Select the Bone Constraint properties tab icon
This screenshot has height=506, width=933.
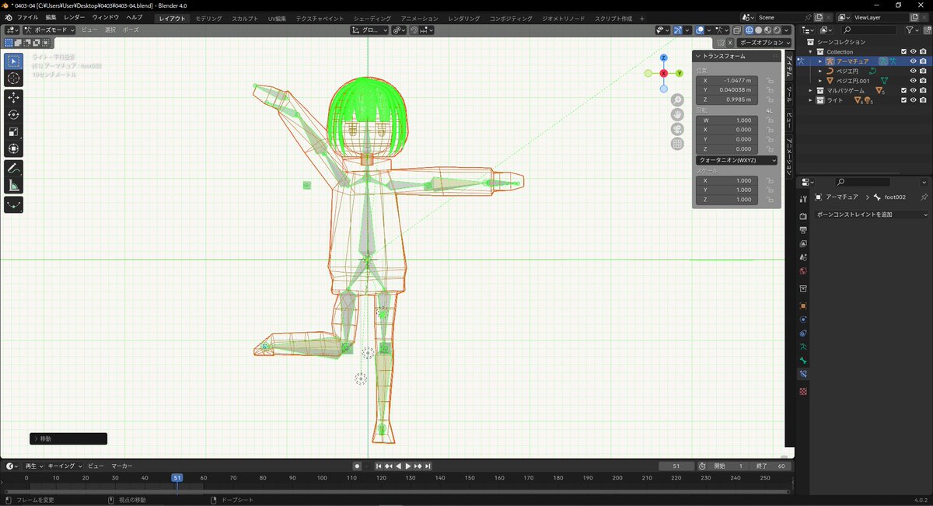tap(802, 374)
